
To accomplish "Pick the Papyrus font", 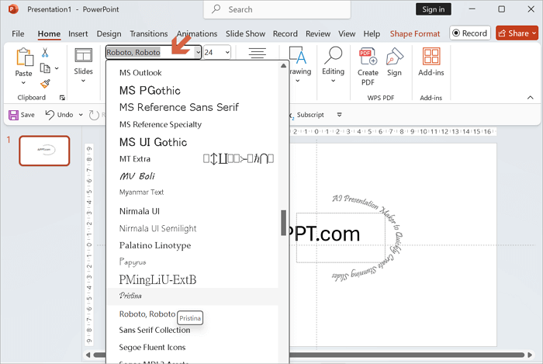I will (192, 262).
